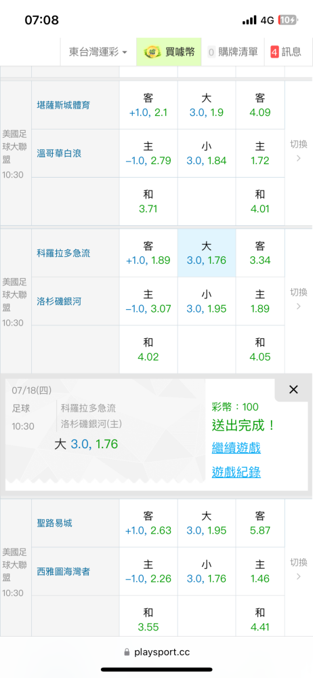Open team 科羅拉多急流
Screen dimensions: 313x678
[64, 253]
